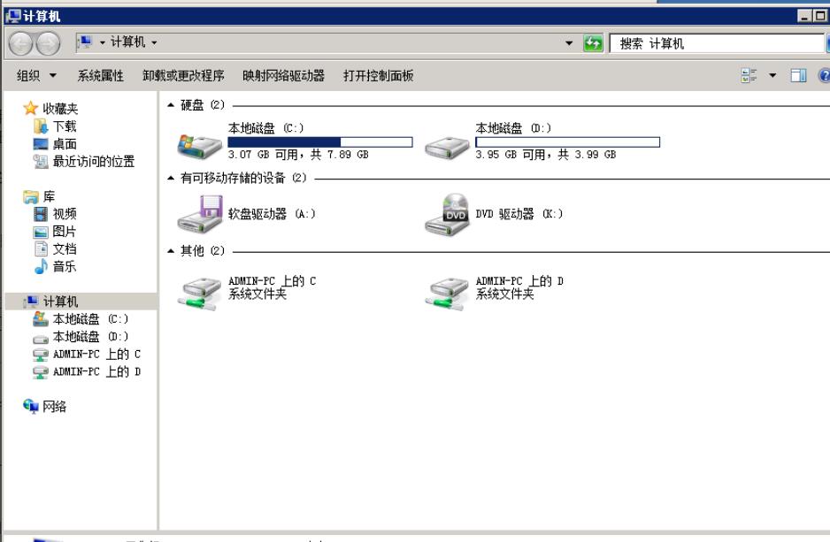The width and height of the screenshot is (830, 542).
Task: Click the help question mark icon
Action: tap(824, 76)
